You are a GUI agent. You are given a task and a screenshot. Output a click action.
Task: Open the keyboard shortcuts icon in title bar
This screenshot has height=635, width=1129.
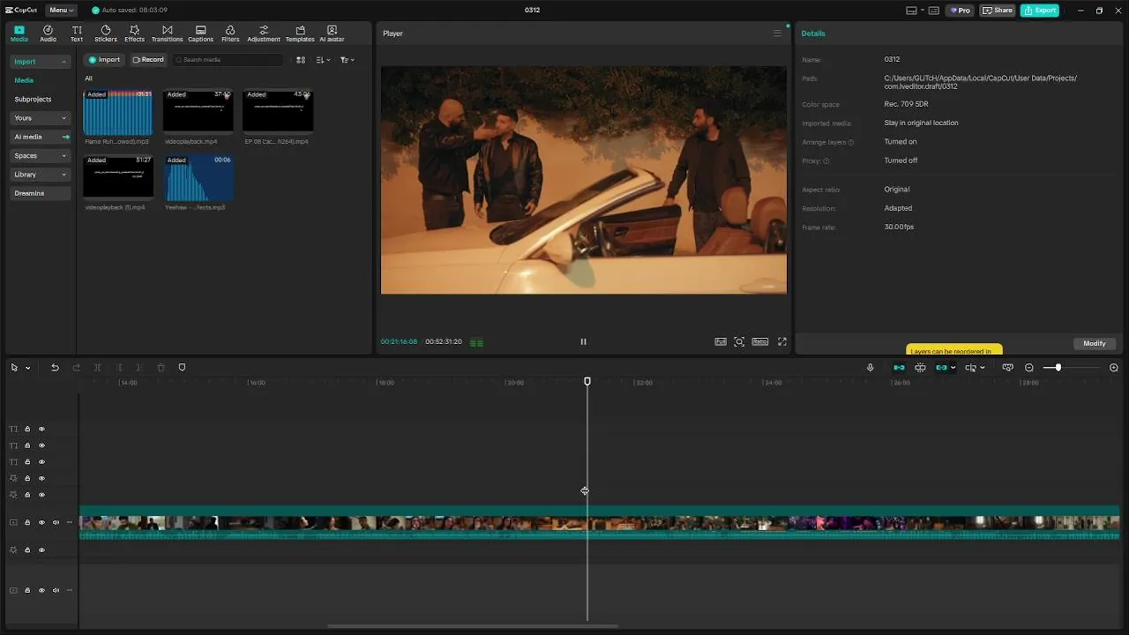pos(933,11)
